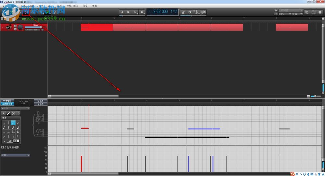
Task: Toggle the speaker audition tool in editor
Action: 18,113
